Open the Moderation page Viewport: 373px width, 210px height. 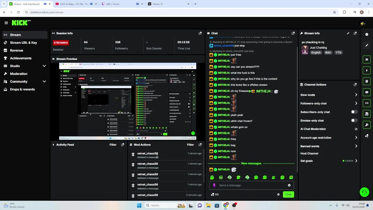pos(24,74)
